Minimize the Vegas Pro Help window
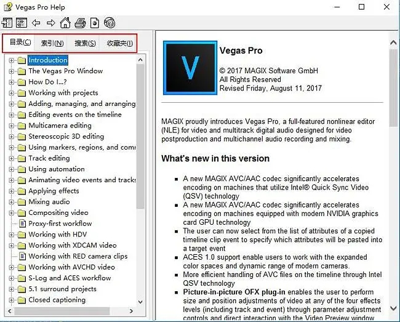This screenshot has width=400, height=322. 337,7
